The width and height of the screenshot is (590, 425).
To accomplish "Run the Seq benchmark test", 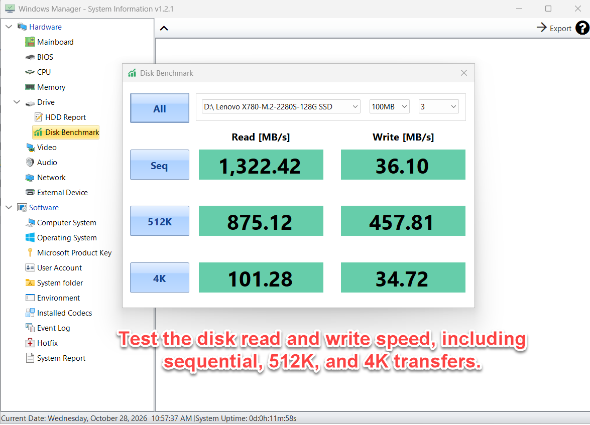I will [160, 165].
